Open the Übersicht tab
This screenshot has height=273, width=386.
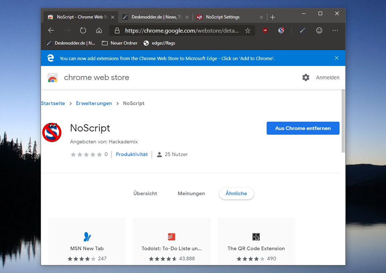pyautogui.click(x=145, y=193)
